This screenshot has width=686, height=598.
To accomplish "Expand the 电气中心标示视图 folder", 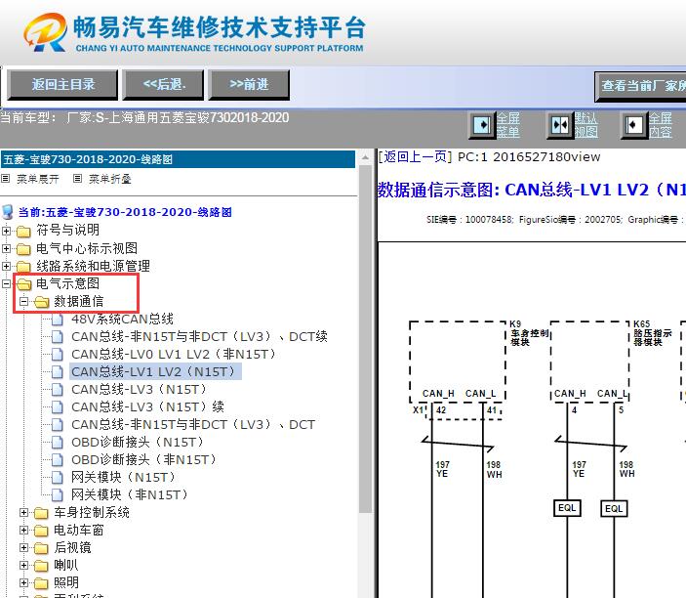I will [6, 248].
